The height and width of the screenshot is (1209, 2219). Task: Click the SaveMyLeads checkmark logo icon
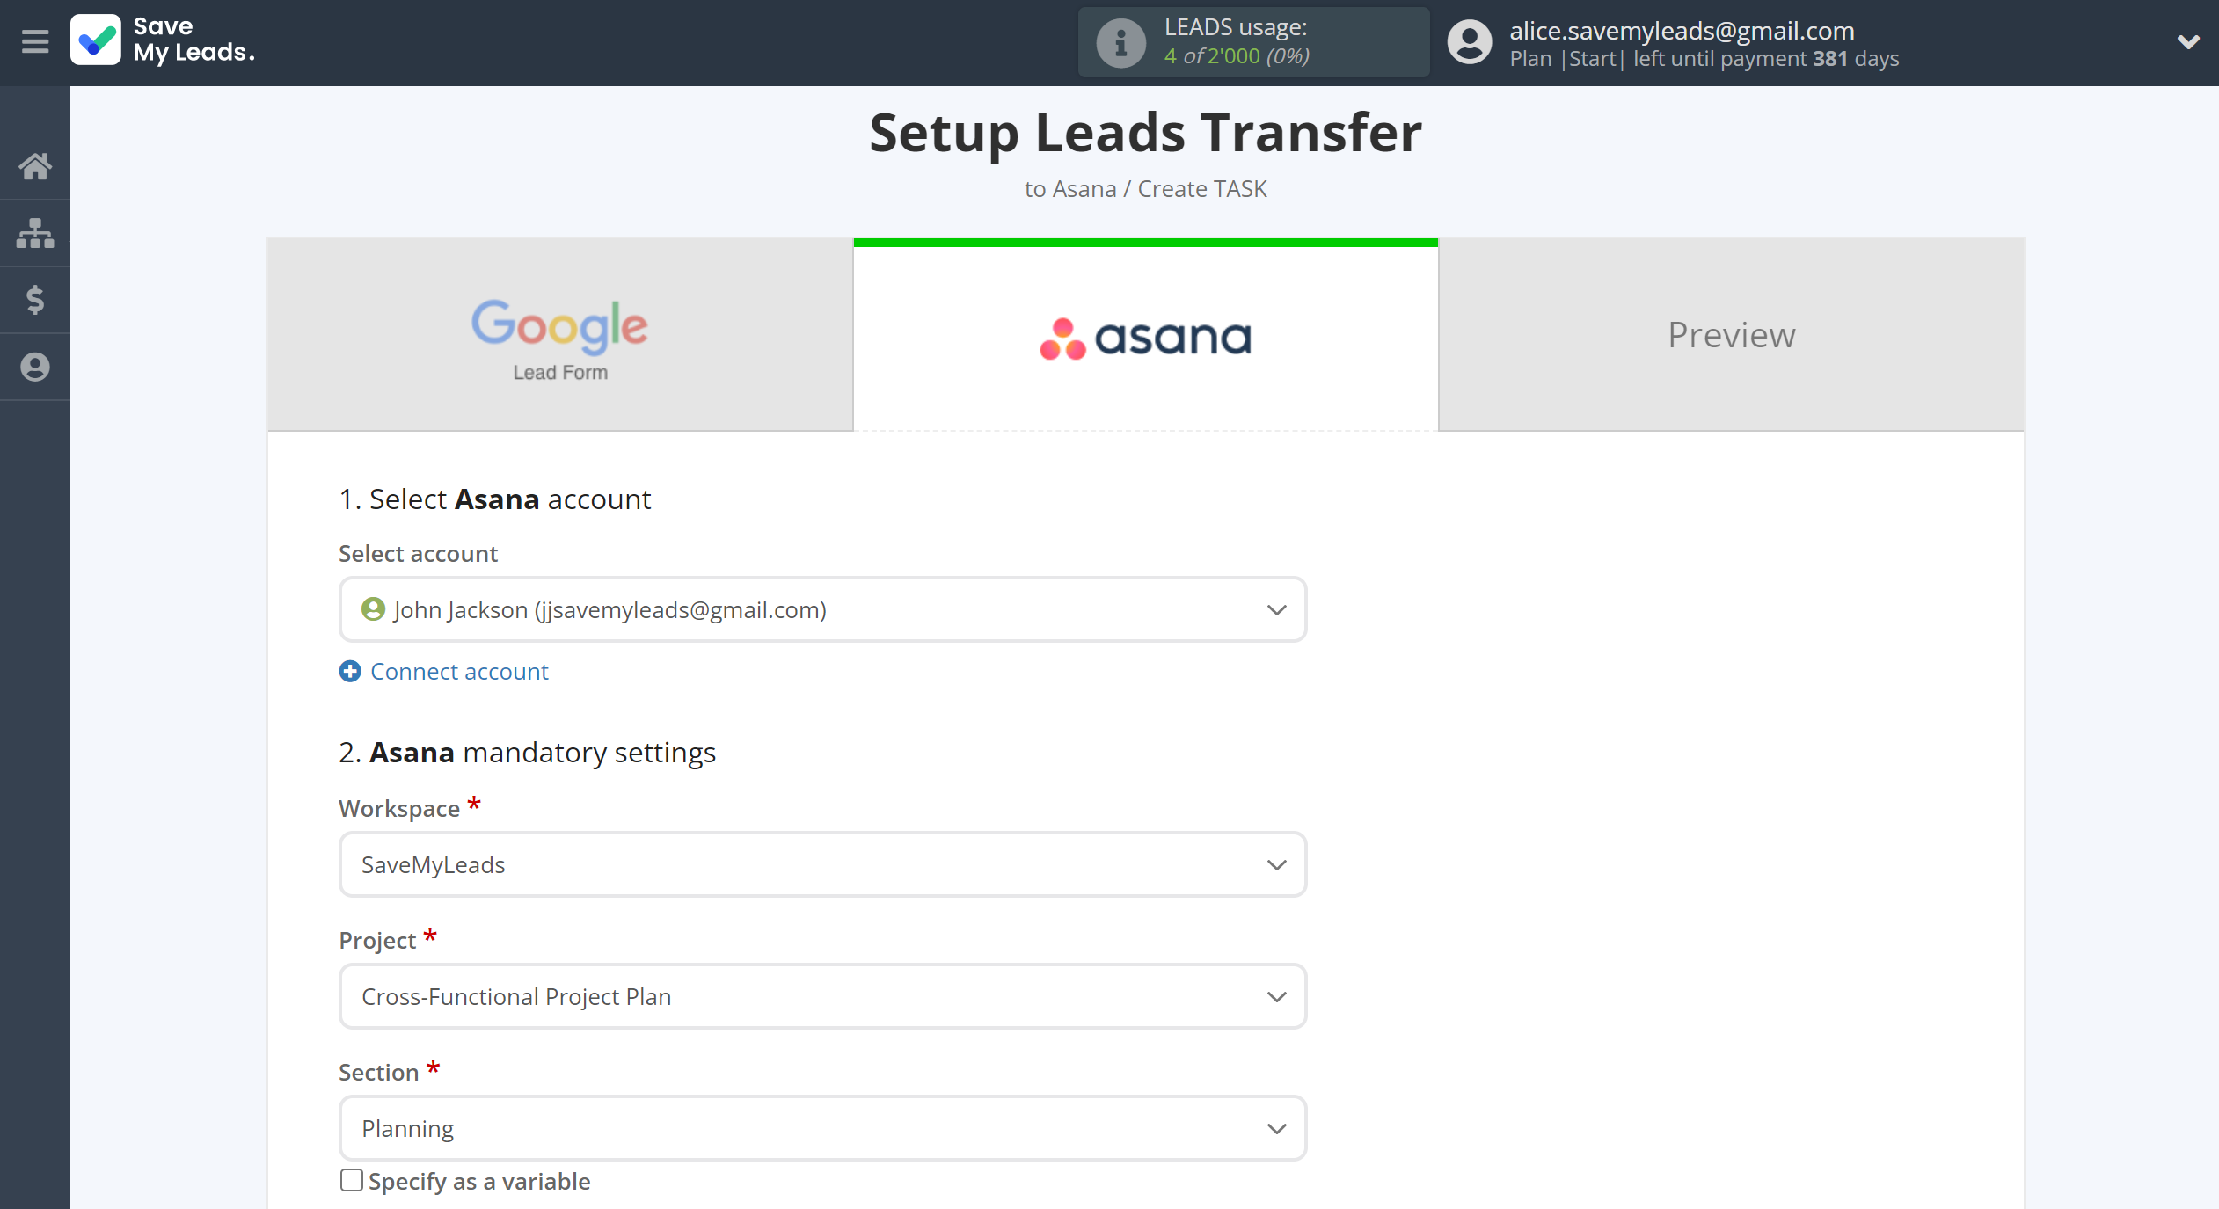pos(97,40)
